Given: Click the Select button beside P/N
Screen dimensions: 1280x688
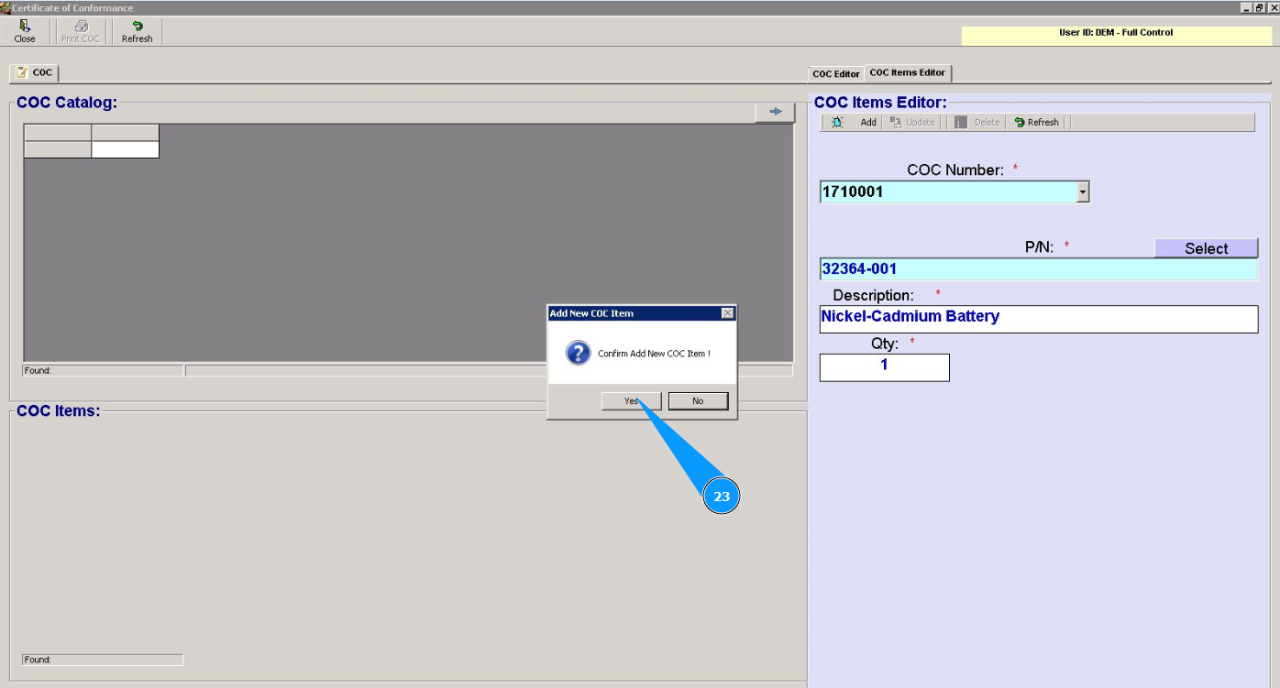Looking at the screenshot, I should click(x=1206, y=248).
